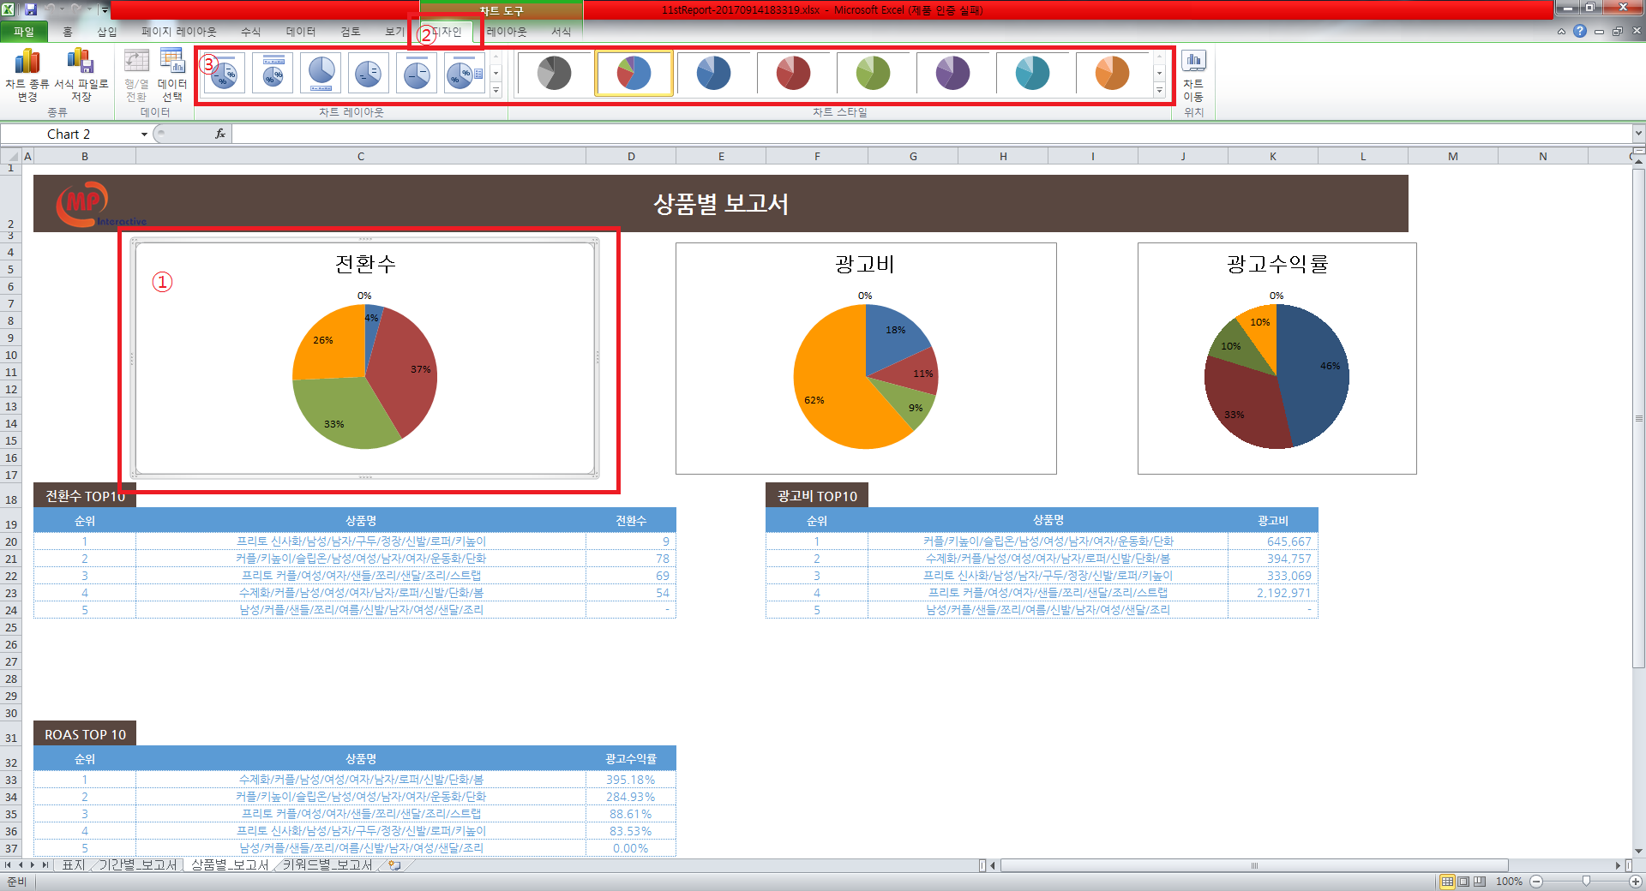Screen dimensions: 1646x891
Task: Switch to the 검토 (Review) ribbon tab
Action: (351, 32)
